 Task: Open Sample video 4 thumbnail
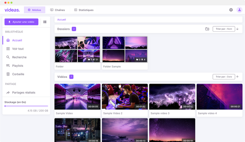219,97
